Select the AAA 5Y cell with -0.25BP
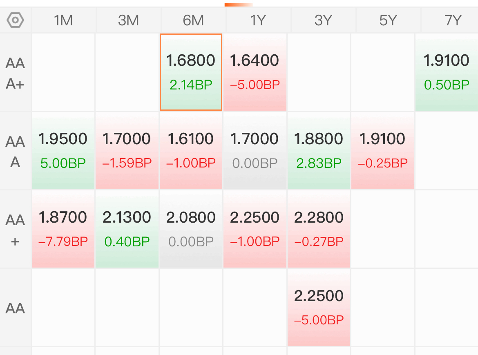 tap(383, 150)
